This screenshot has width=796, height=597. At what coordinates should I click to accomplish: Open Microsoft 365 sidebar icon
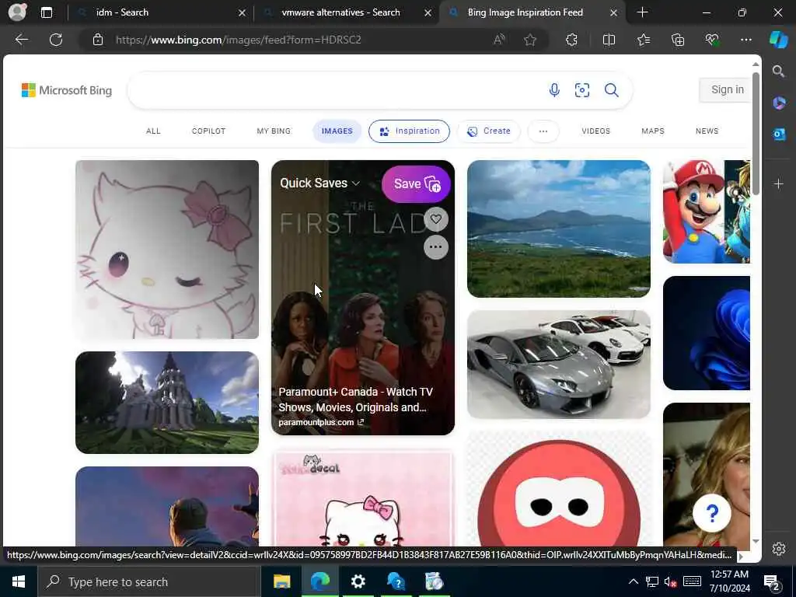coord(779,103)
